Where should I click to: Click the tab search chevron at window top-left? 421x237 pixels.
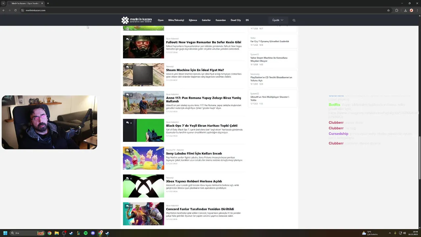click(x=4, y=3)
